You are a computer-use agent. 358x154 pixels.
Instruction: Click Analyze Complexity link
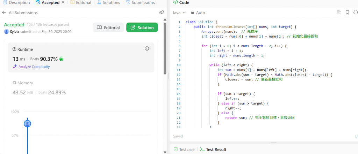click(34, 67)
